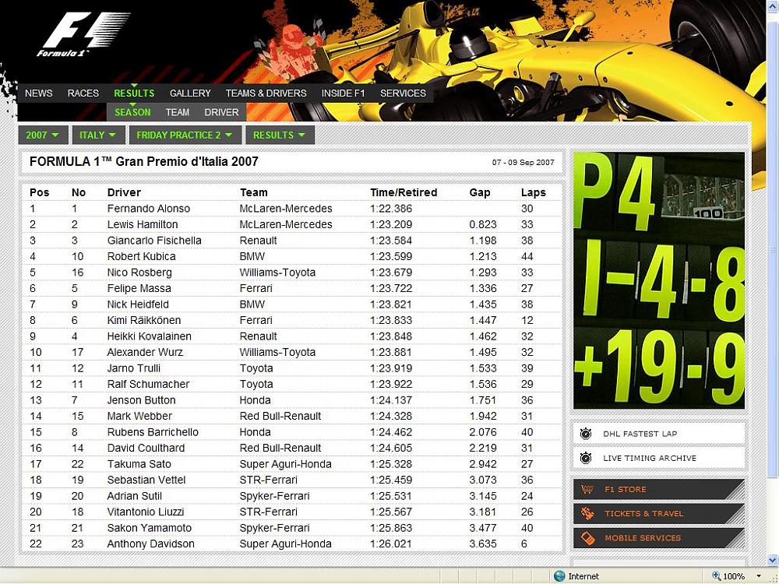
Task: Click driver name Nick Heidfeld
Action: tap(138, 304)
